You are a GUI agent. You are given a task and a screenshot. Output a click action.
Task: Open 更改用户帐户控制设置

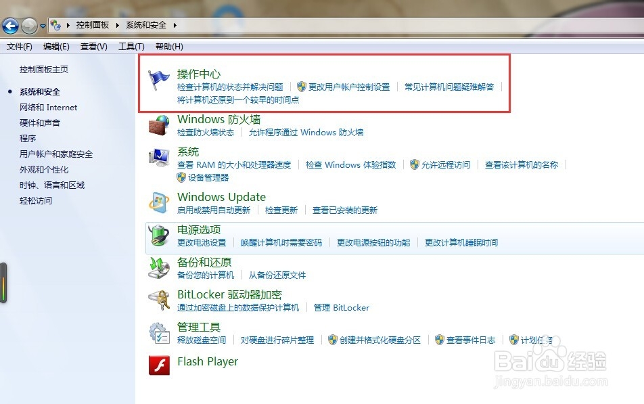click(349, 87)
